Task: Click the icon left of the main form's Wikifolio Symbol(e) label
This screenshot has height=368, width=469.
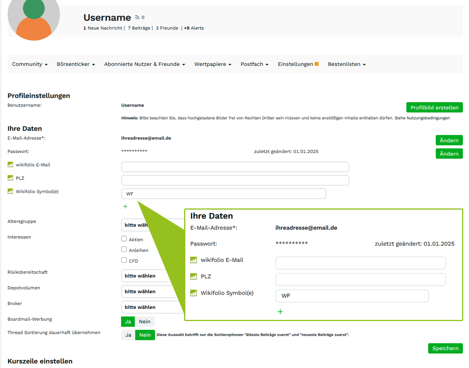Action: point(10,191)
